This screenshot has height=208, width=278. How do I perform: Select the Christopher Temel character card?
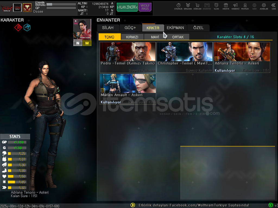(x=185, y=57)
